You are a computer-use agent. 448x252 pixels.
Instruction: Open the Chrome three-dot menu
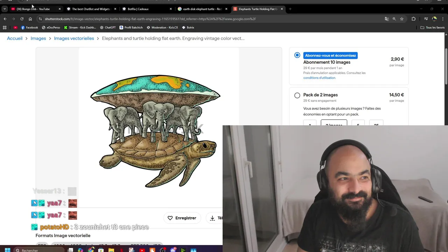point(442,19)
